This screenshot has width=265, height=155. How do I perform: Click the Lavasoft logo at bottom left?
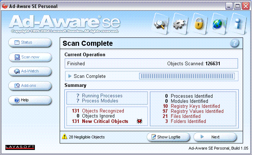tap(20, 147)
